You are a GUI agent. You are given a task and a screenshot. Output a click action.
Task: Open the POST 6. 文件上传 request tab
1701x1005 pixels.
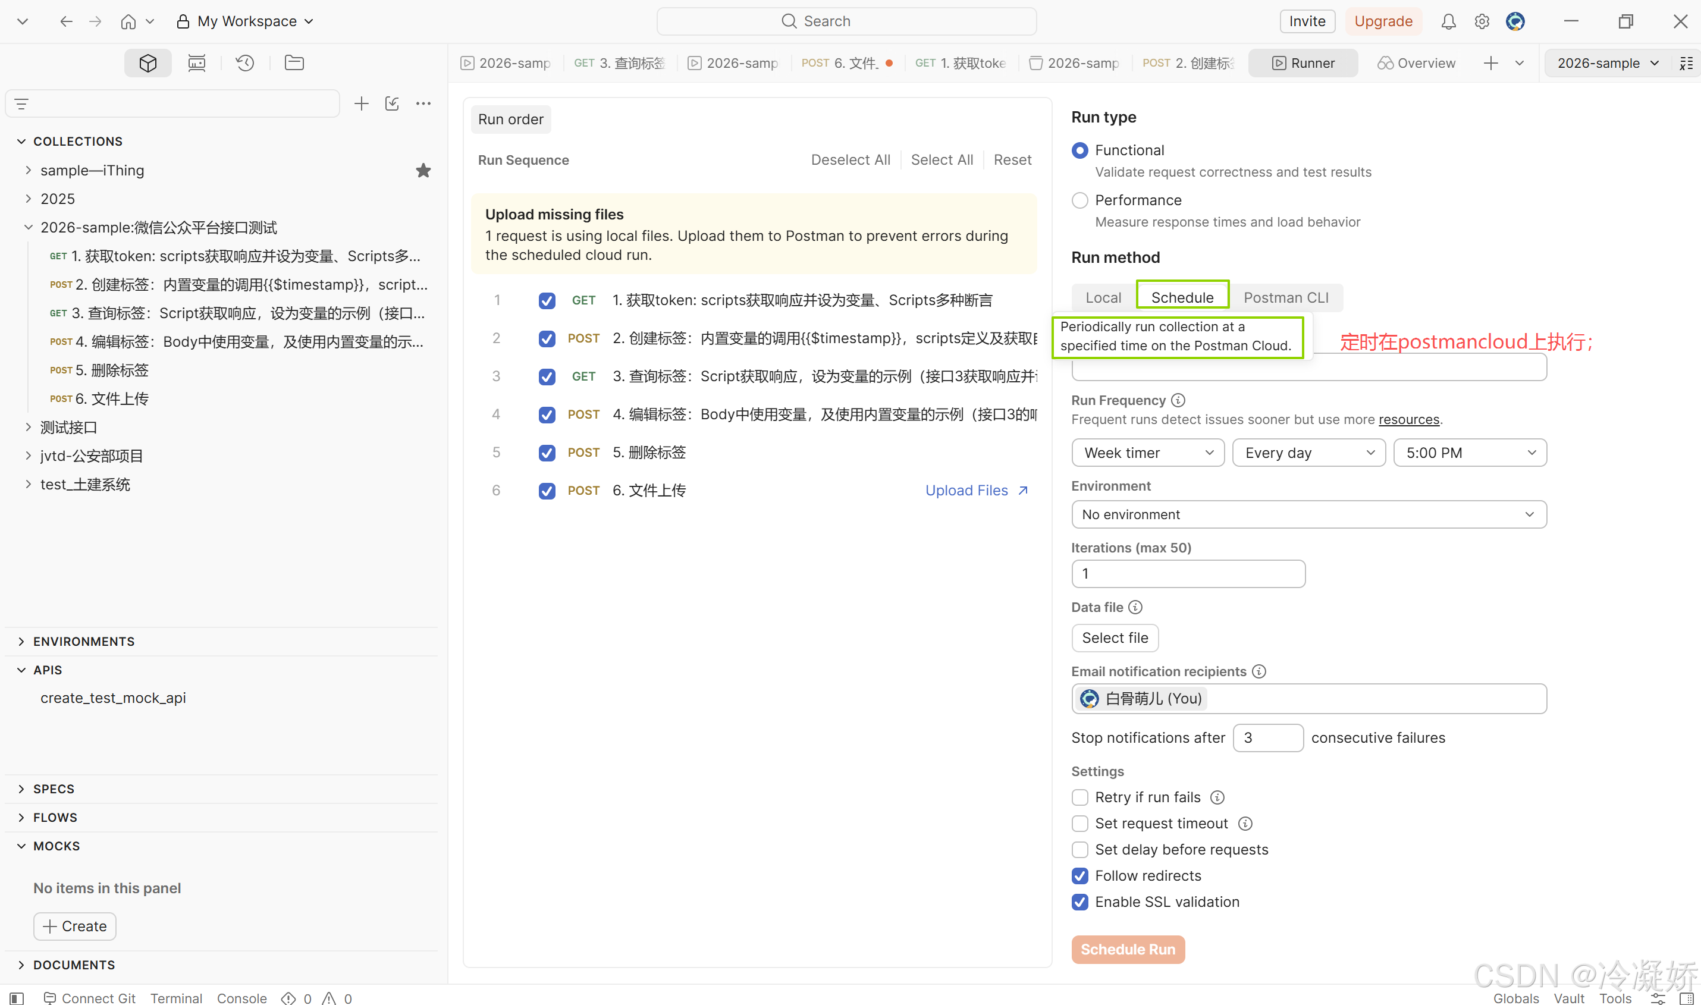846,63
